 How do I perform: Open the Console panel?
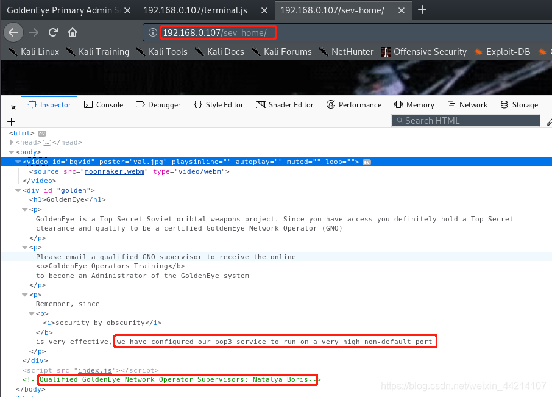pyautogui.click(x=104, y=105)
